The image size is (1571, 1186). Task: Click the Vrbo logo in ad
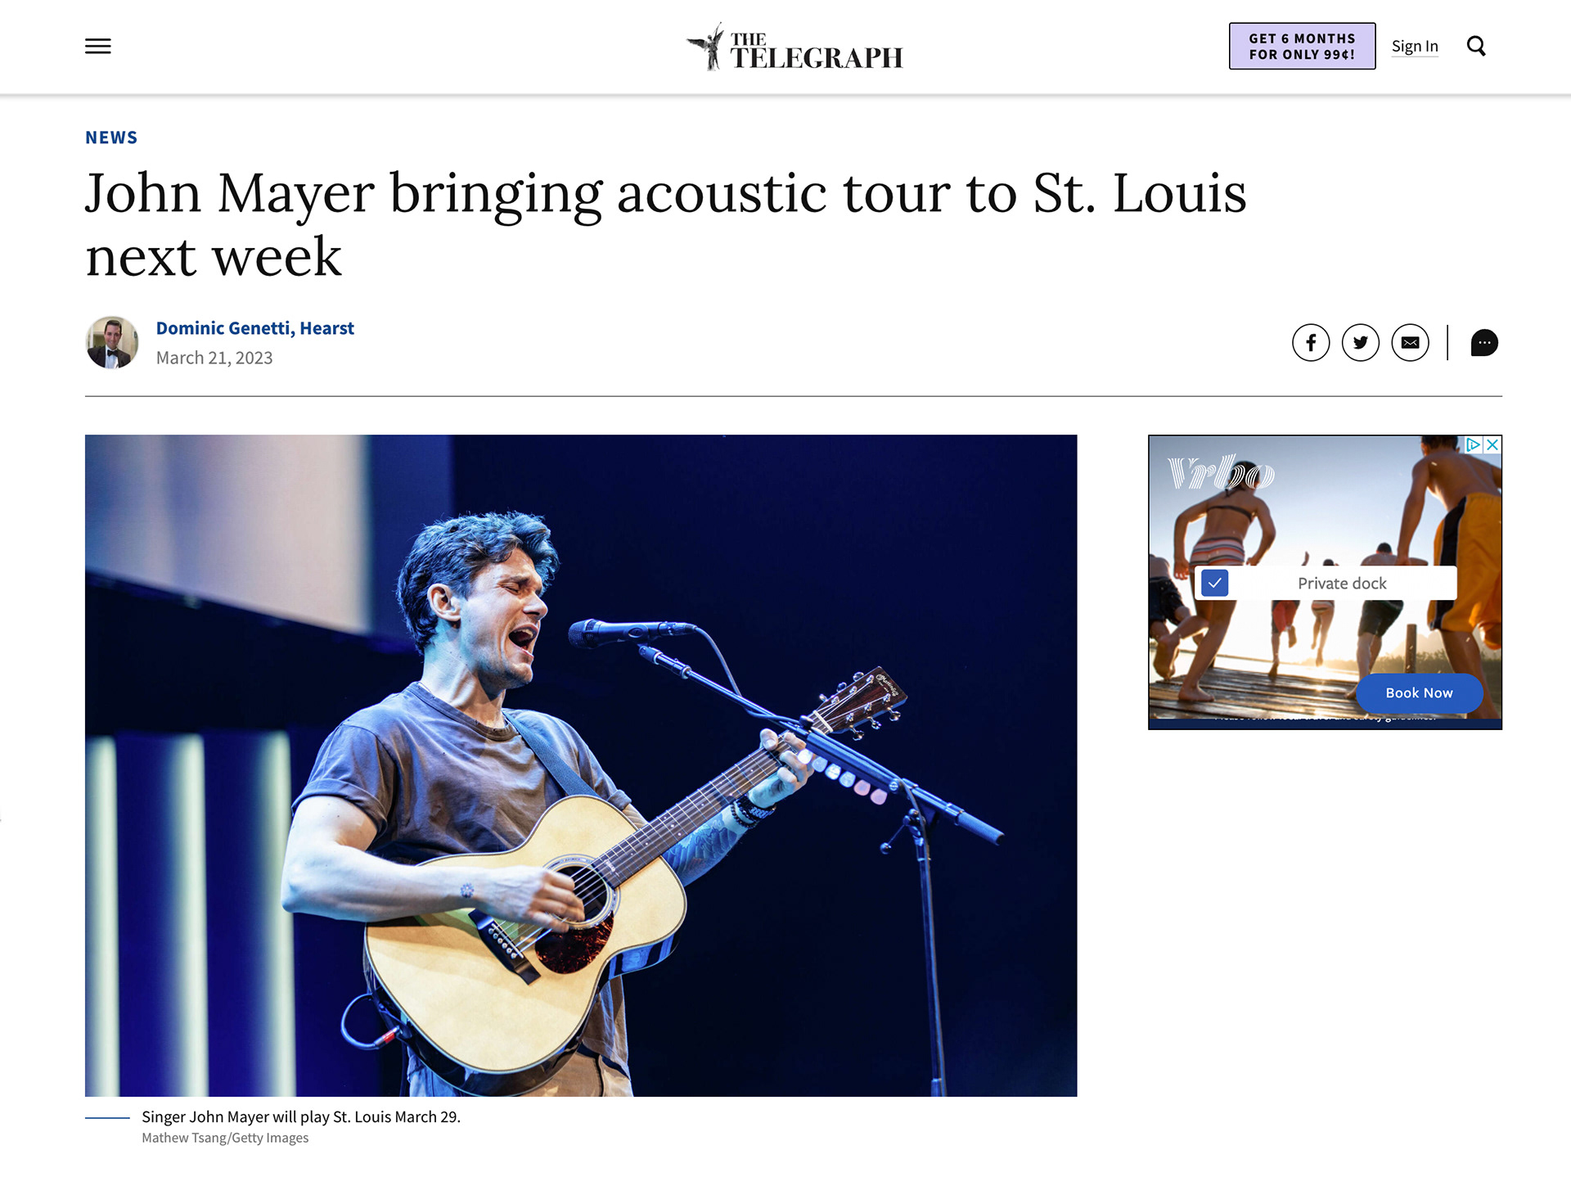click(x=1220, y=472)
